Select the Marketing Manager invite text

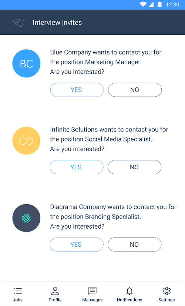point(106,62)
